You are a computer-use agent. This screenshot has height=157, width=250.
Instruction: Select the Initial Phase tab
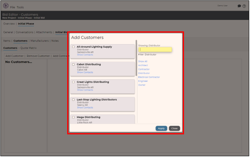[x=26, y=24]
